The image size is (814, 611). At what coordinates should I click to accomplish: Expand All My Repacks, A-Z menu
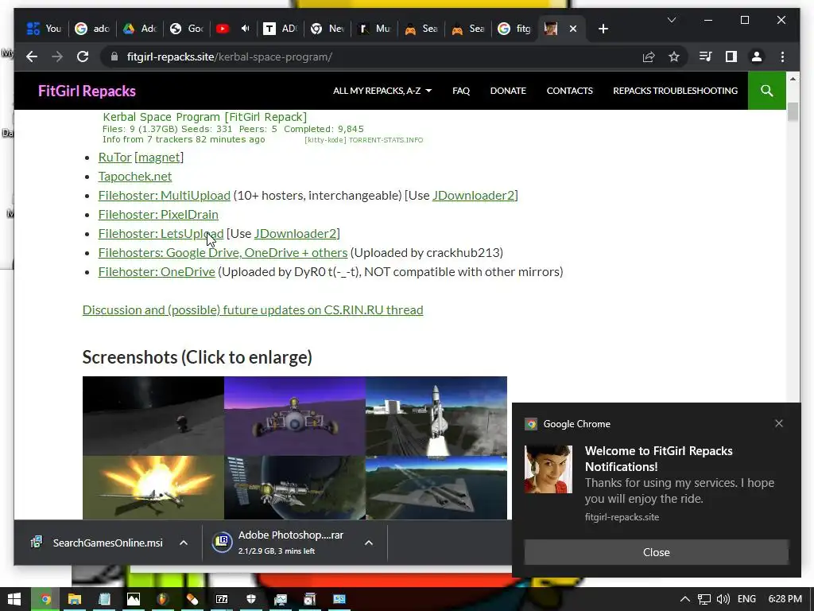[x=382, y=91]
